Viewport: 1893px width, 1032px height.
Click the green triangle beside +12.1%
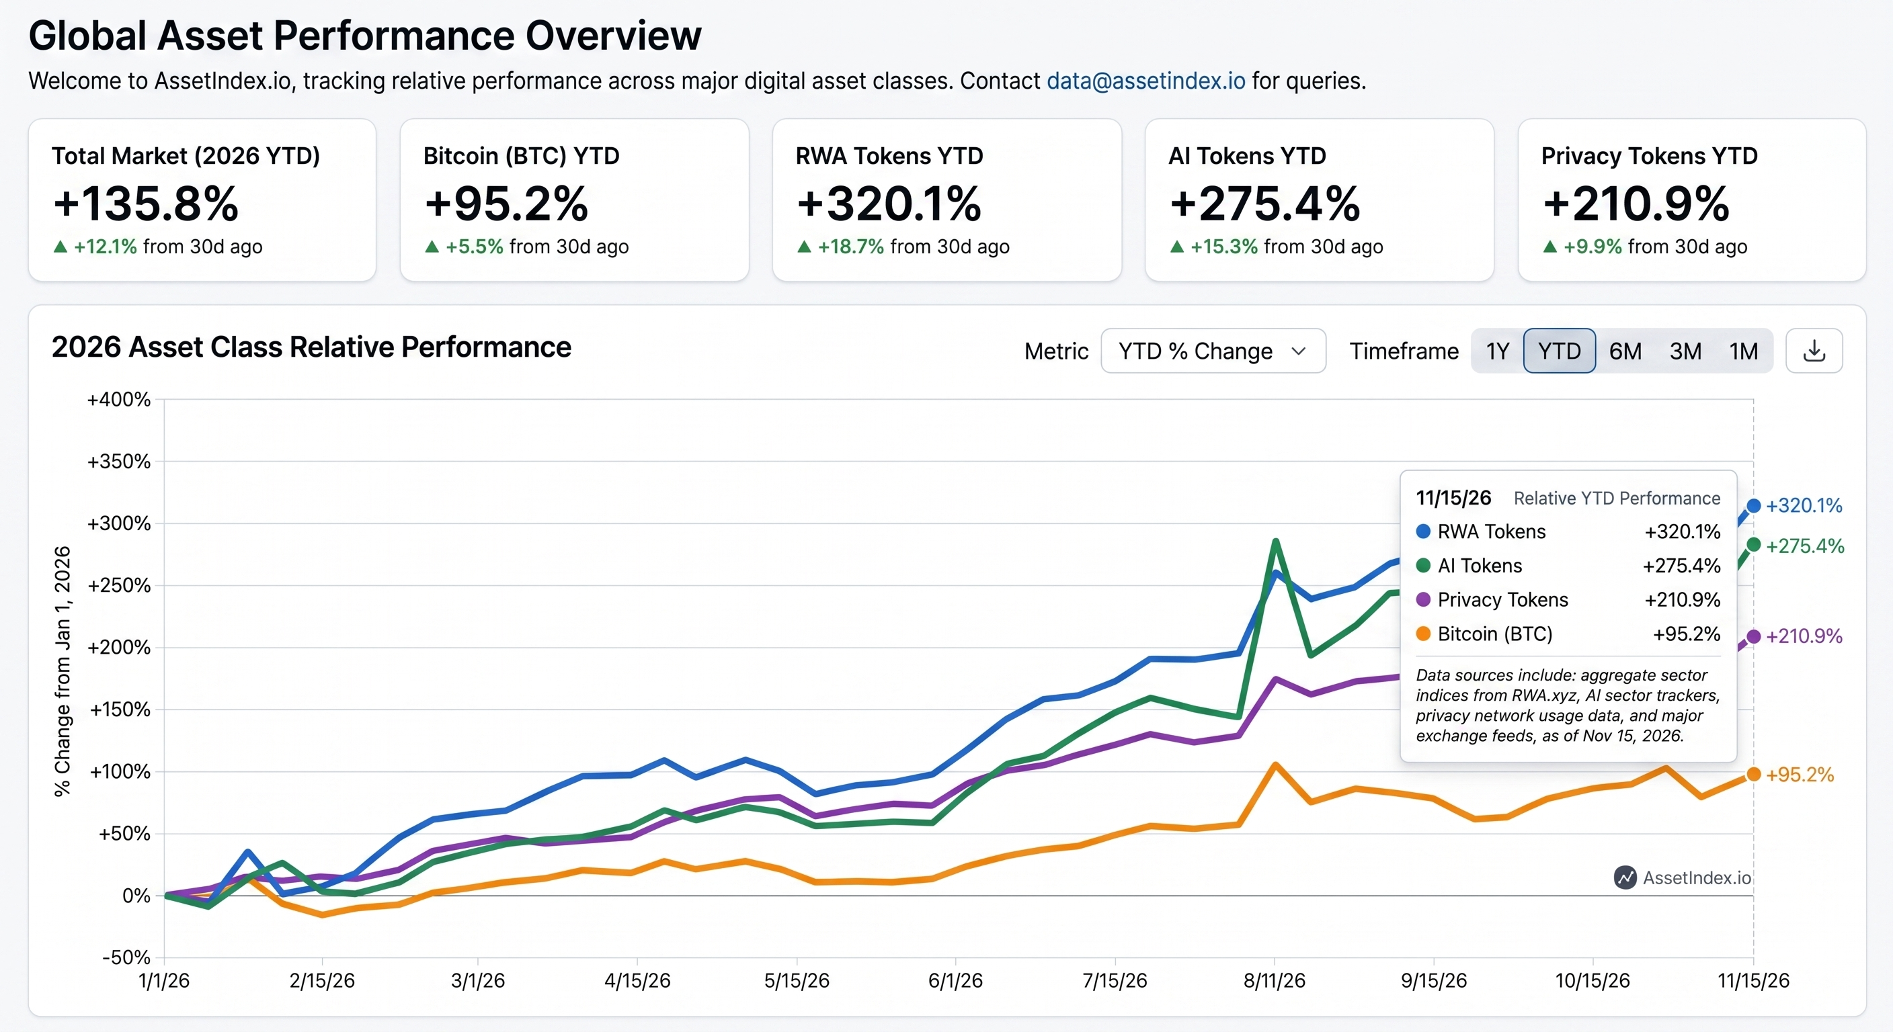click(x=61, y=247)
